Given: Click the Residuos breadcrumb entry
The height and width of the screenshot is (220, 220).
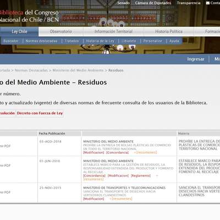Looking at the screenshot, I should click(116, 70).
